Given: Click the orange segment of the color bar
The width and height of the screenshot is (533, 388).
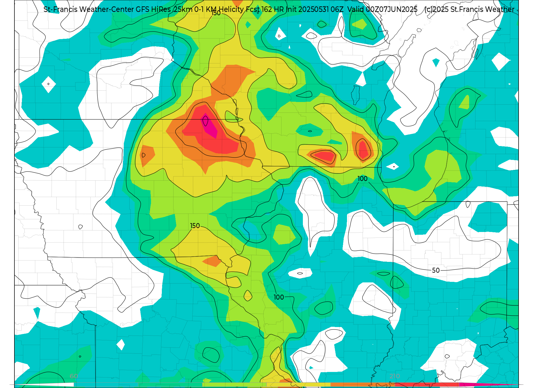Looking at the screenshot, I should [363, 385].
